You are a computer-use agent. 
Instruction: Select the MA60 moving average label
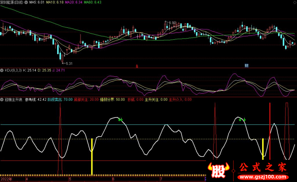92,2
